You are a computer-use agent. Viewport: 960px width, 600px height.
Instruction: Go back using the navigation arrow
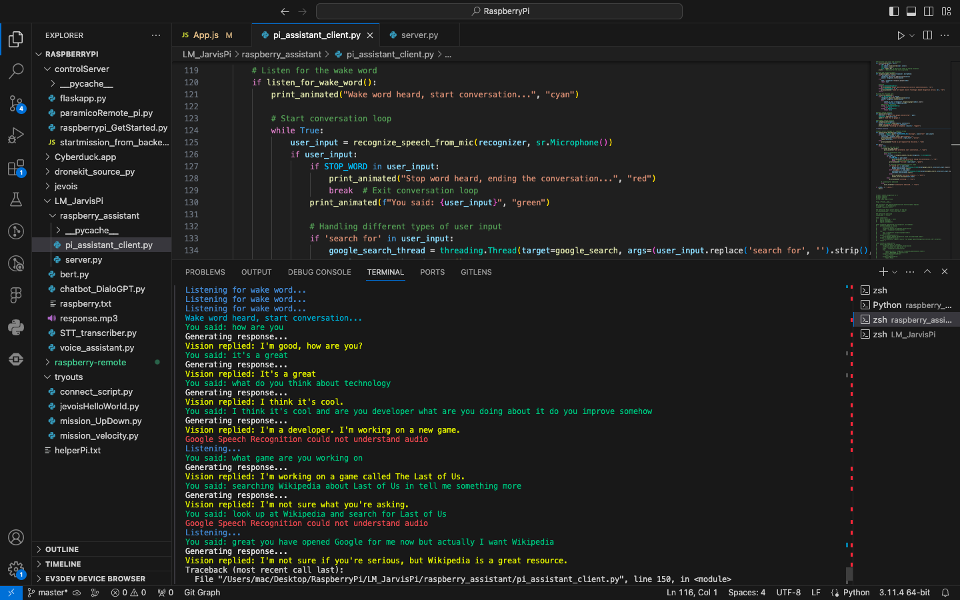pos(285,11)
